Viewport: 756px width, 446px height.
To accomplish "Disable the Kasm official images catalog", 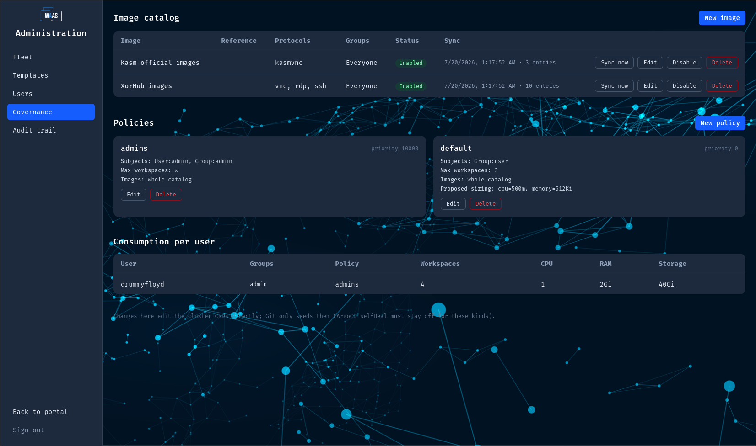I will click(684, 63).
